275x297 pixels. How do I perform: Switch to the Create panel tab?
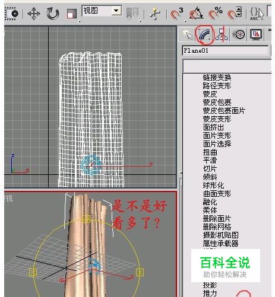(187, 34)
